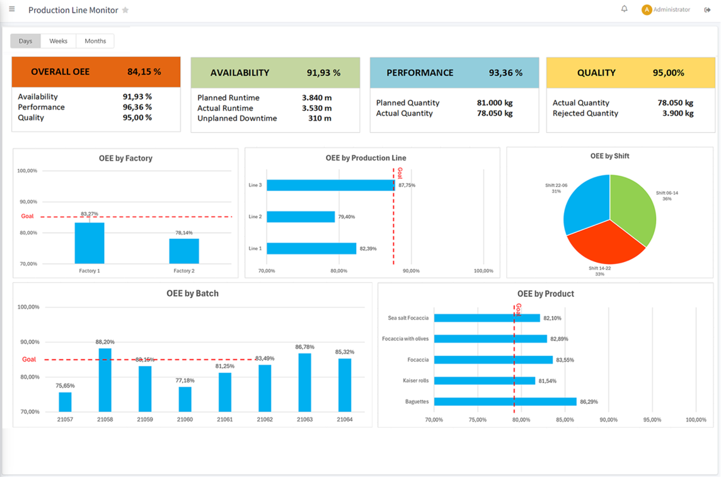Click the Availability green header card
Screen dimensions: 721x477
275,72
